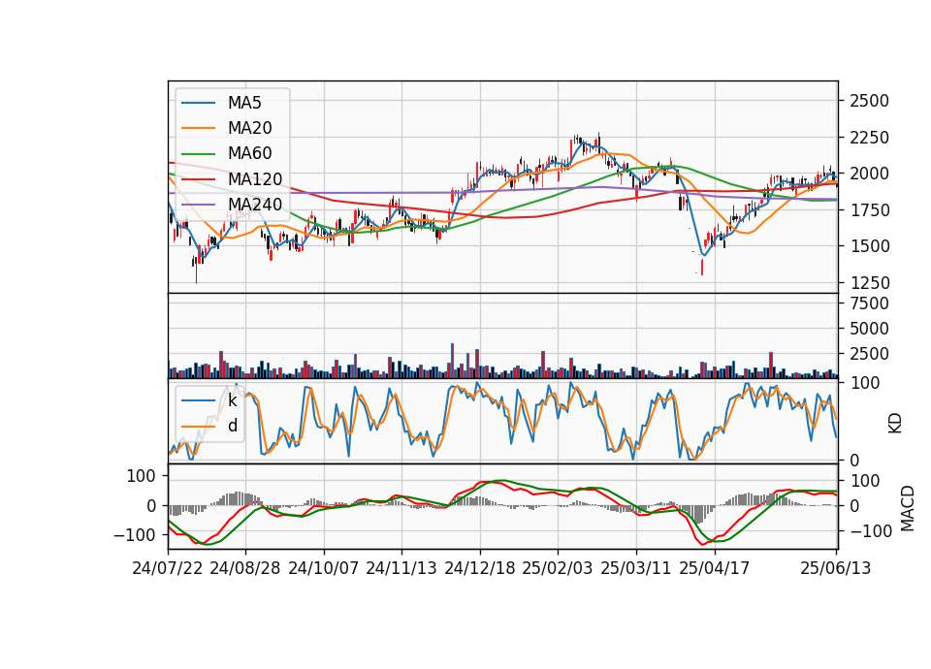Click the date label 24/07/22
This screenshot has height=669, width=931.
click(x=168, y=568)
